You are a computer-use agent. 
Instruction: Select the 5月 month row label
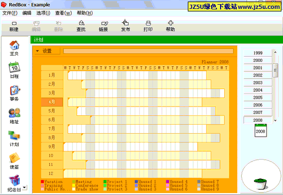(52, 111)
